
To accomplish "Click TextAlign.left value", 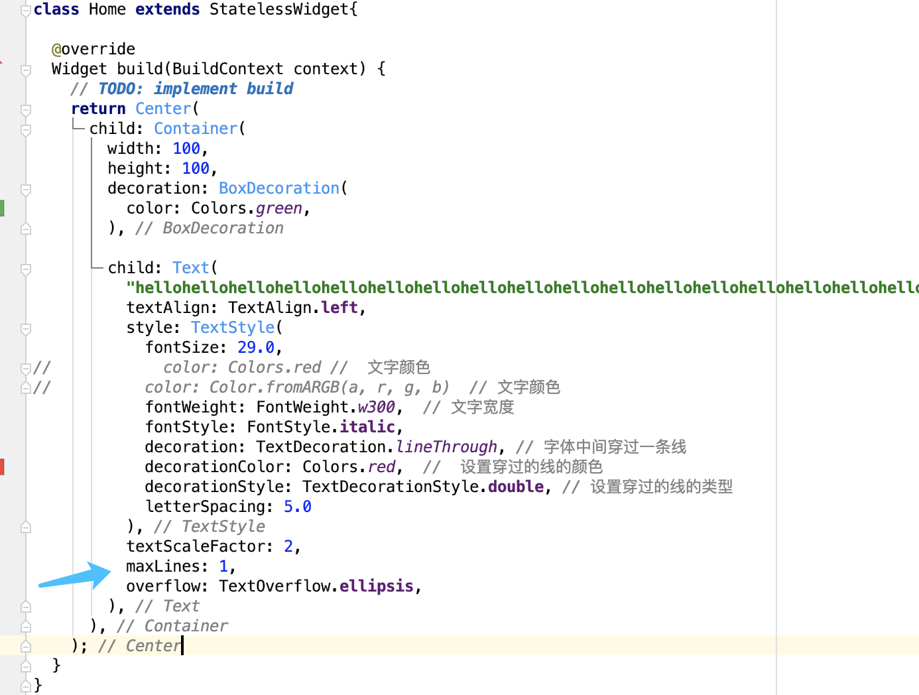I will tap(293, 308).
